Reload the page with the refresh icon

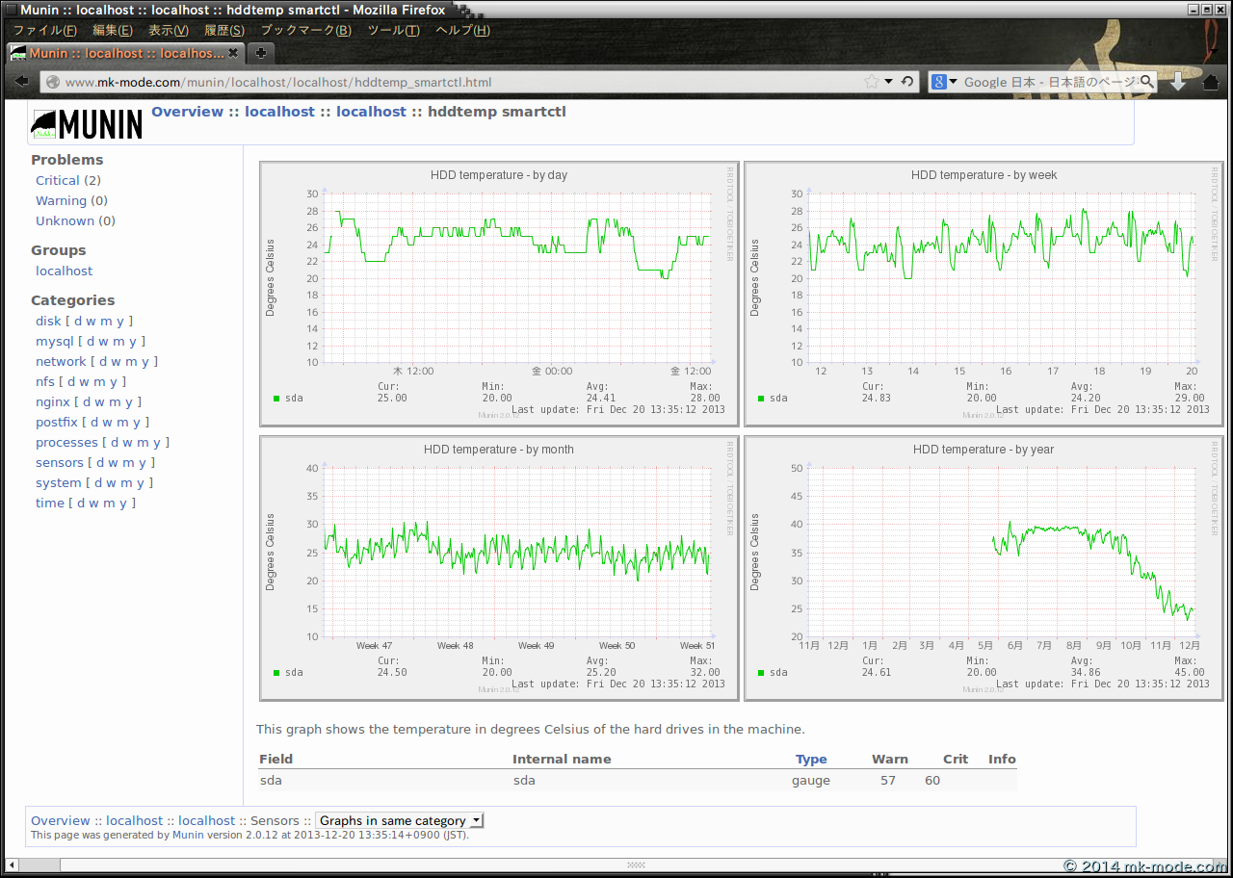click(907, 82)
